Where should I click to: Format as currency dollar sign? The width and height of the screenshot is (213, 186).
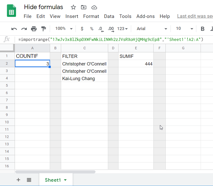[x=82, y=29]
